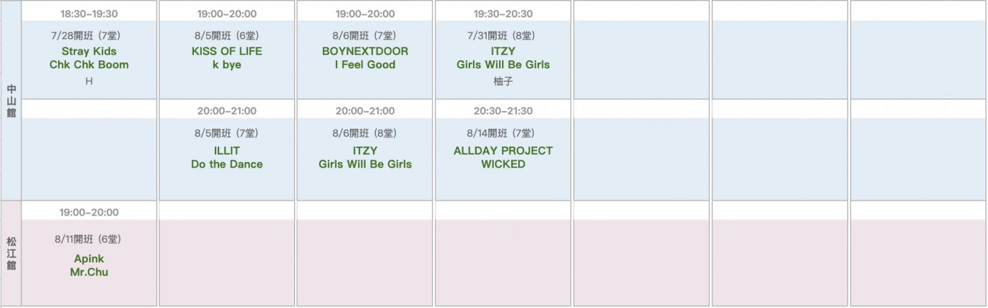Open the ILLIT Do the Dance class
Screen dimensions: 988x308
[227, 157]
